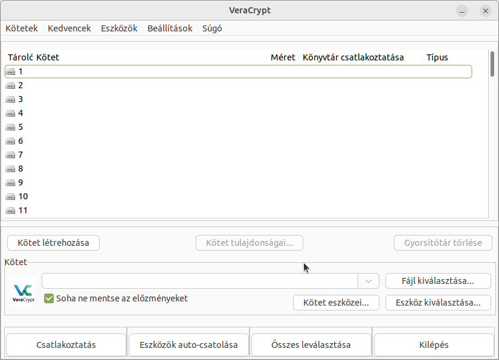Click the drive icon for slot 7

pos(10,155)
